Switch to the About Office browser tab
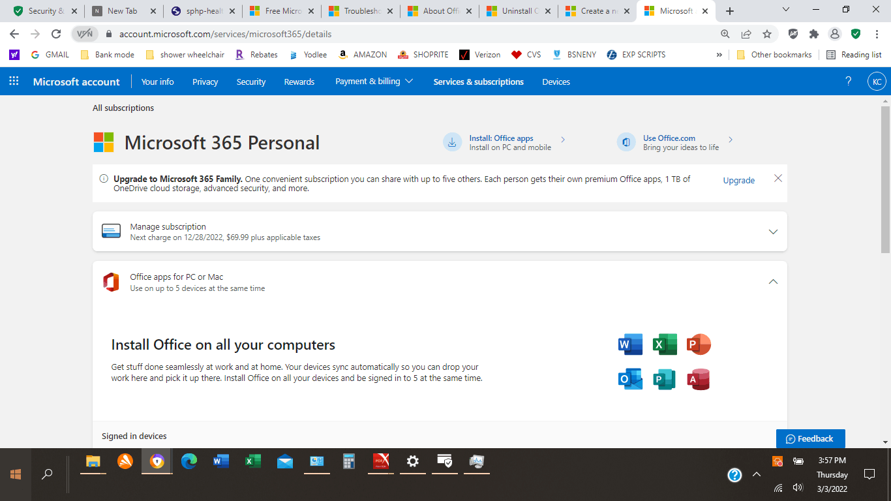Viewport: 891px width, 501px height. click(x=439, y=11)
